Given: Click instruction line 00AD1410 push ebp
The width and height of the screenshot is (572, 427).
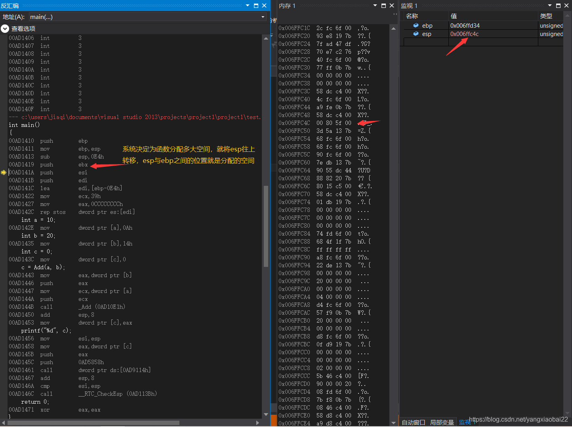Looking at the screenshot, I should click(x=48, y=141).
